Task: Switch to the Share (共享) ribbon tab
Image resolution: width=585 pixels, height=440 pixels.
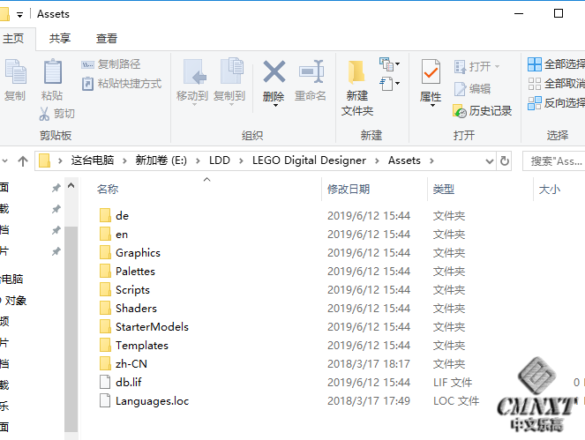Action: click(60, 39)
